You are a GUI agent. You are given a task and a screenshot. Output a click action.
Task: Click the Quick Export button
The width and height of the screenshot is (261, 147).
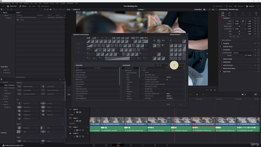pos(218,6)
